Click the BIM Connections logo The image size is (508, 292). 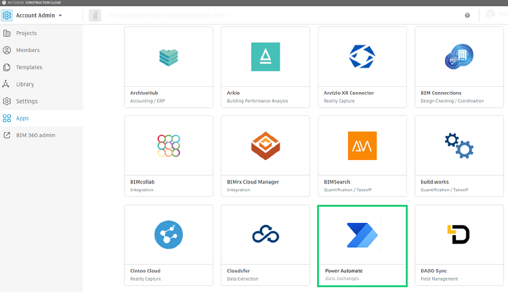459,57
